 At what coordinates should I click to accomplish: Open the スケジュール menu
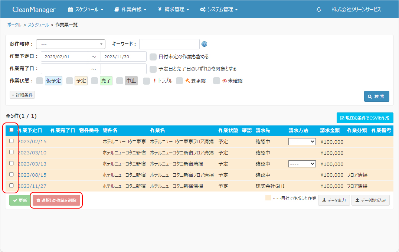pyautogui.click(x=86, y=10)
